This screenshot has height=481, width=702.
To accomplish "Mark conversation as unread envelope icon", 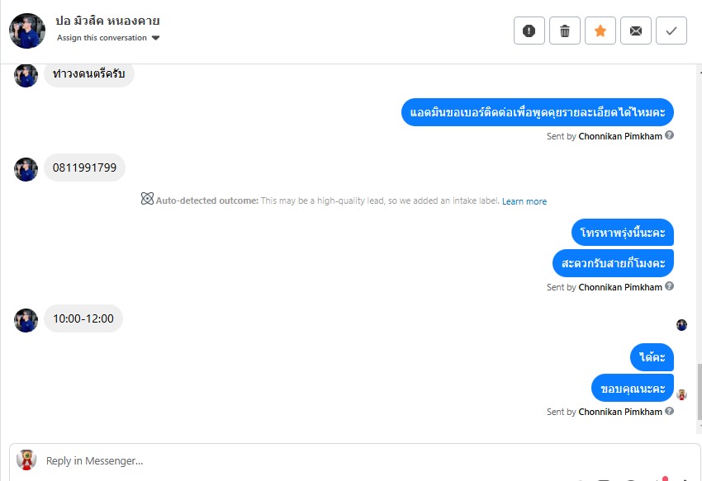I will click(x=636, y=31).
